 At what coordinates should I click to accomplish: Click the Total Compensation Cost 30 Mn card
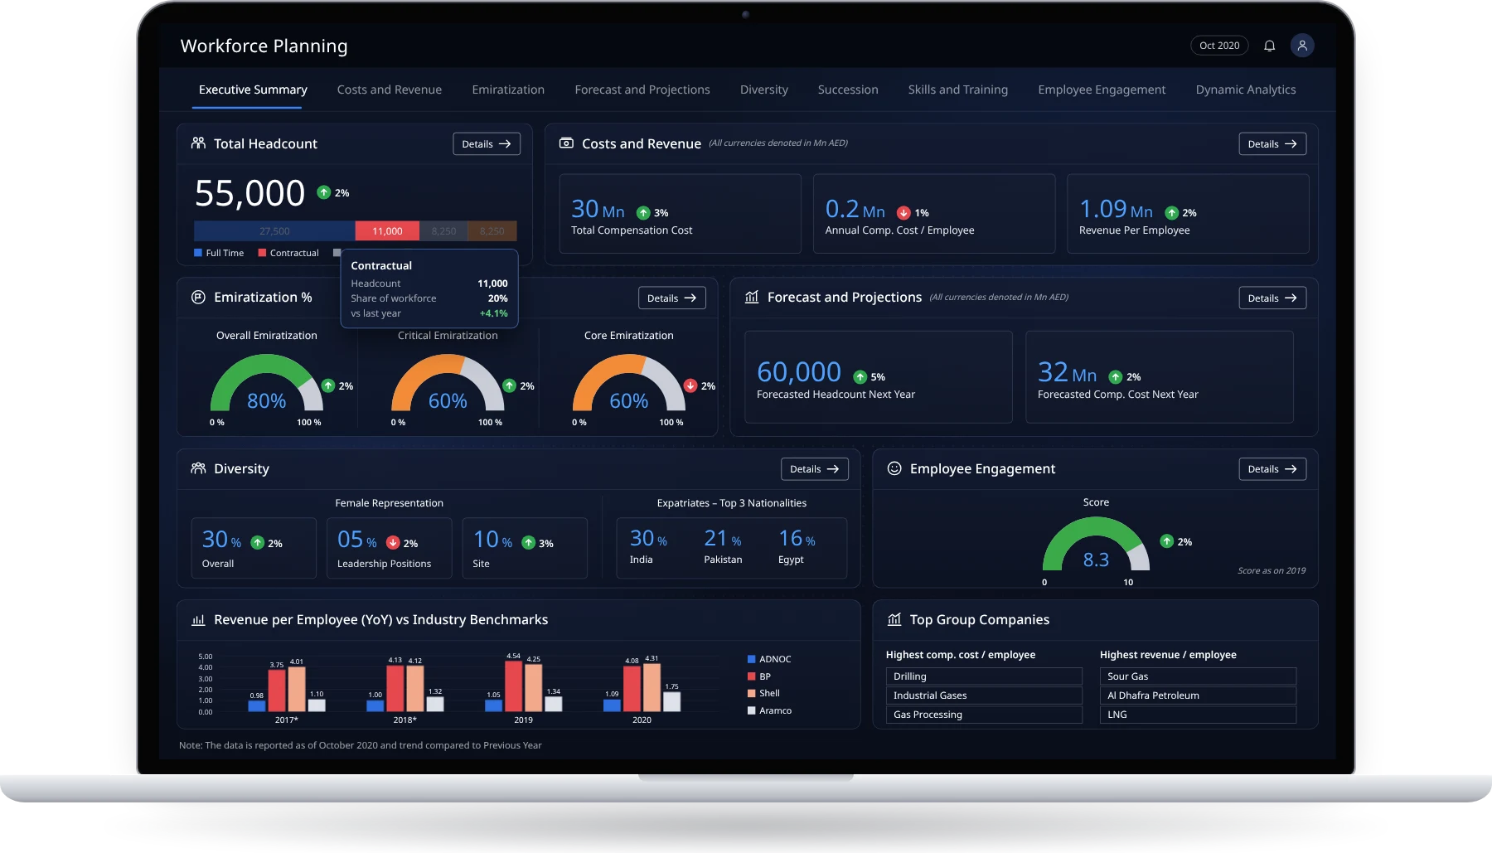tap(680, 213)
